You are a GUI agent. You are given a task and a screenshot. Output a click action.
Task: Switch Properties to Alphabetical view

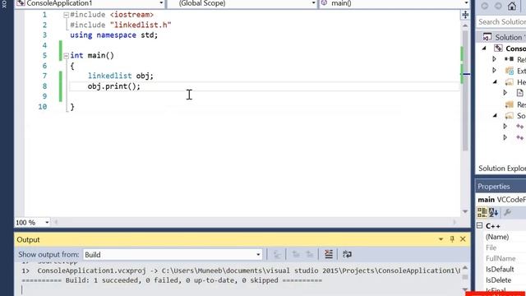point(493,212)
